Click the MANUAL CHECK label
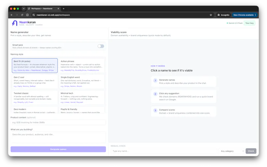This screenshot has height=167, width=267. [x=118, y=146]
